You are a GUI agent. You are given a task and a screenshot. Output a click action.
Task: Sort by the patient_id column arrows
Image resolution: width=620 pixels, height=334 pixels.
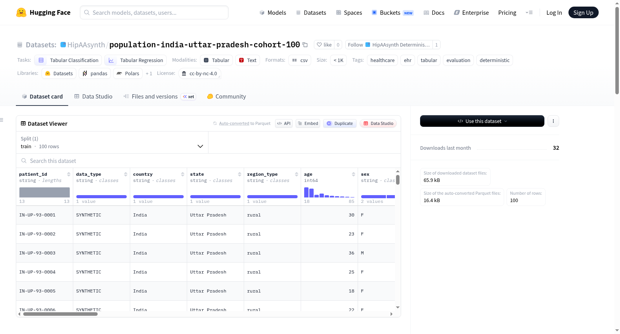(69, 174)
